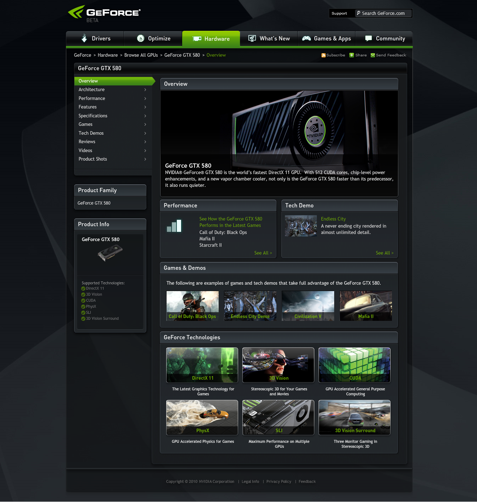Click the GTX 580 card image in Product Info

[110, 253]
